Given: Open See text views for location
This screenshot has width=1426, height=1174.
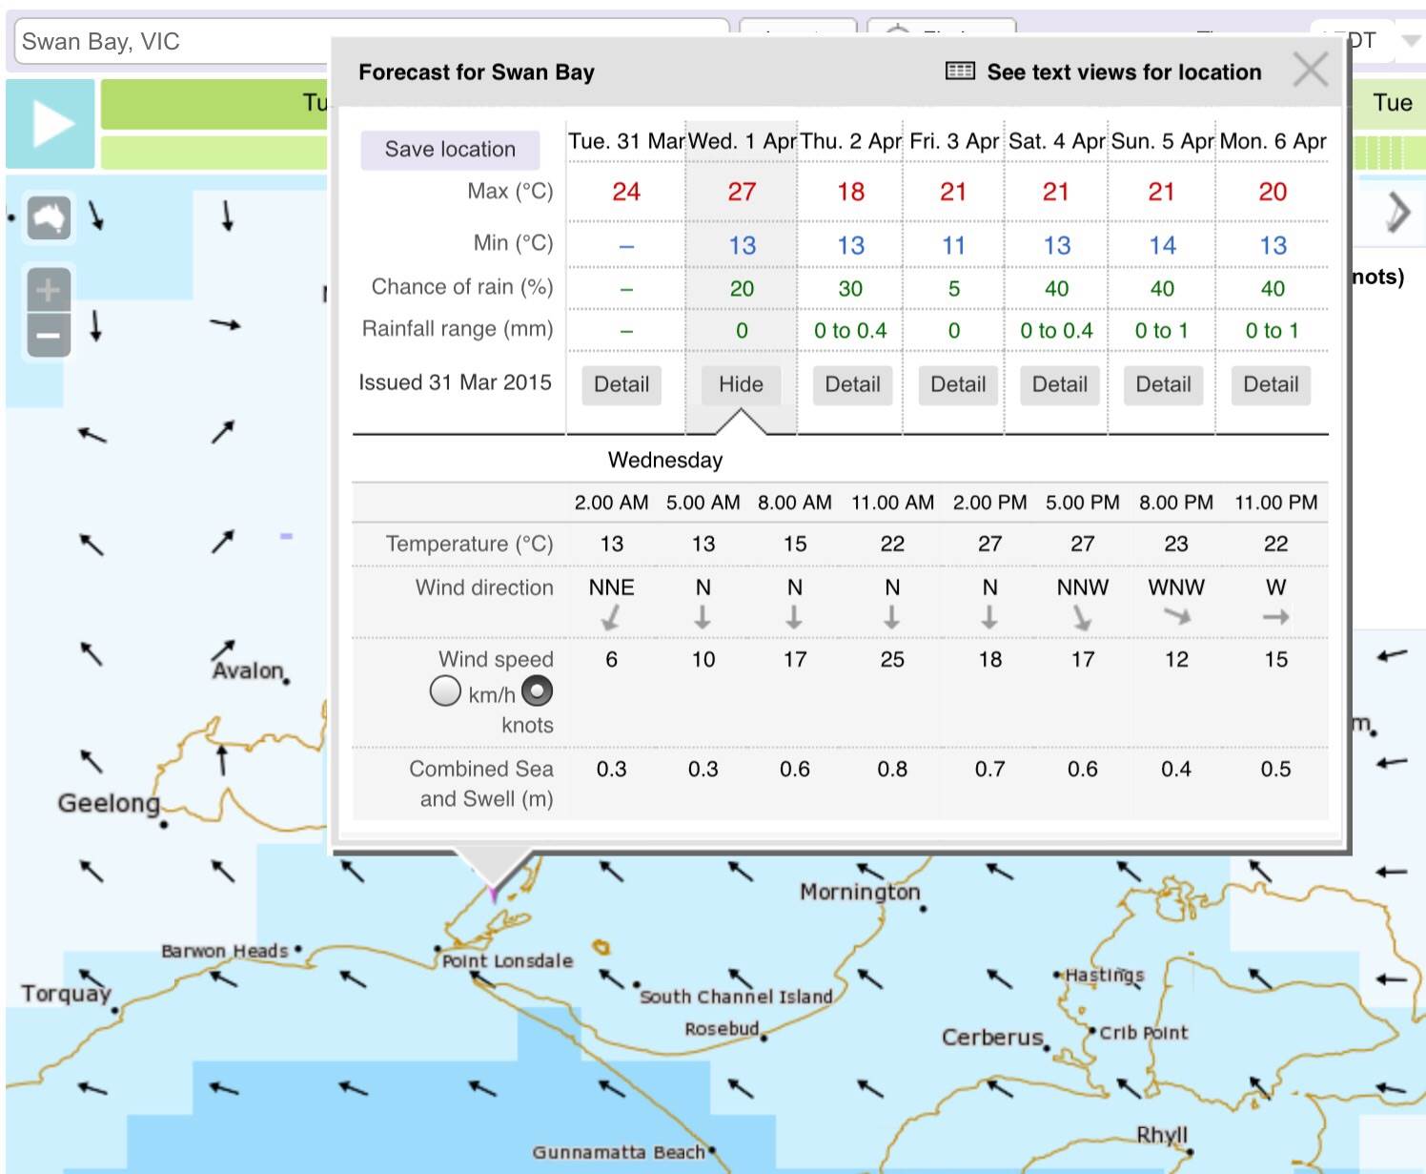Looking at the screenshot, I should pos(1123,72).
